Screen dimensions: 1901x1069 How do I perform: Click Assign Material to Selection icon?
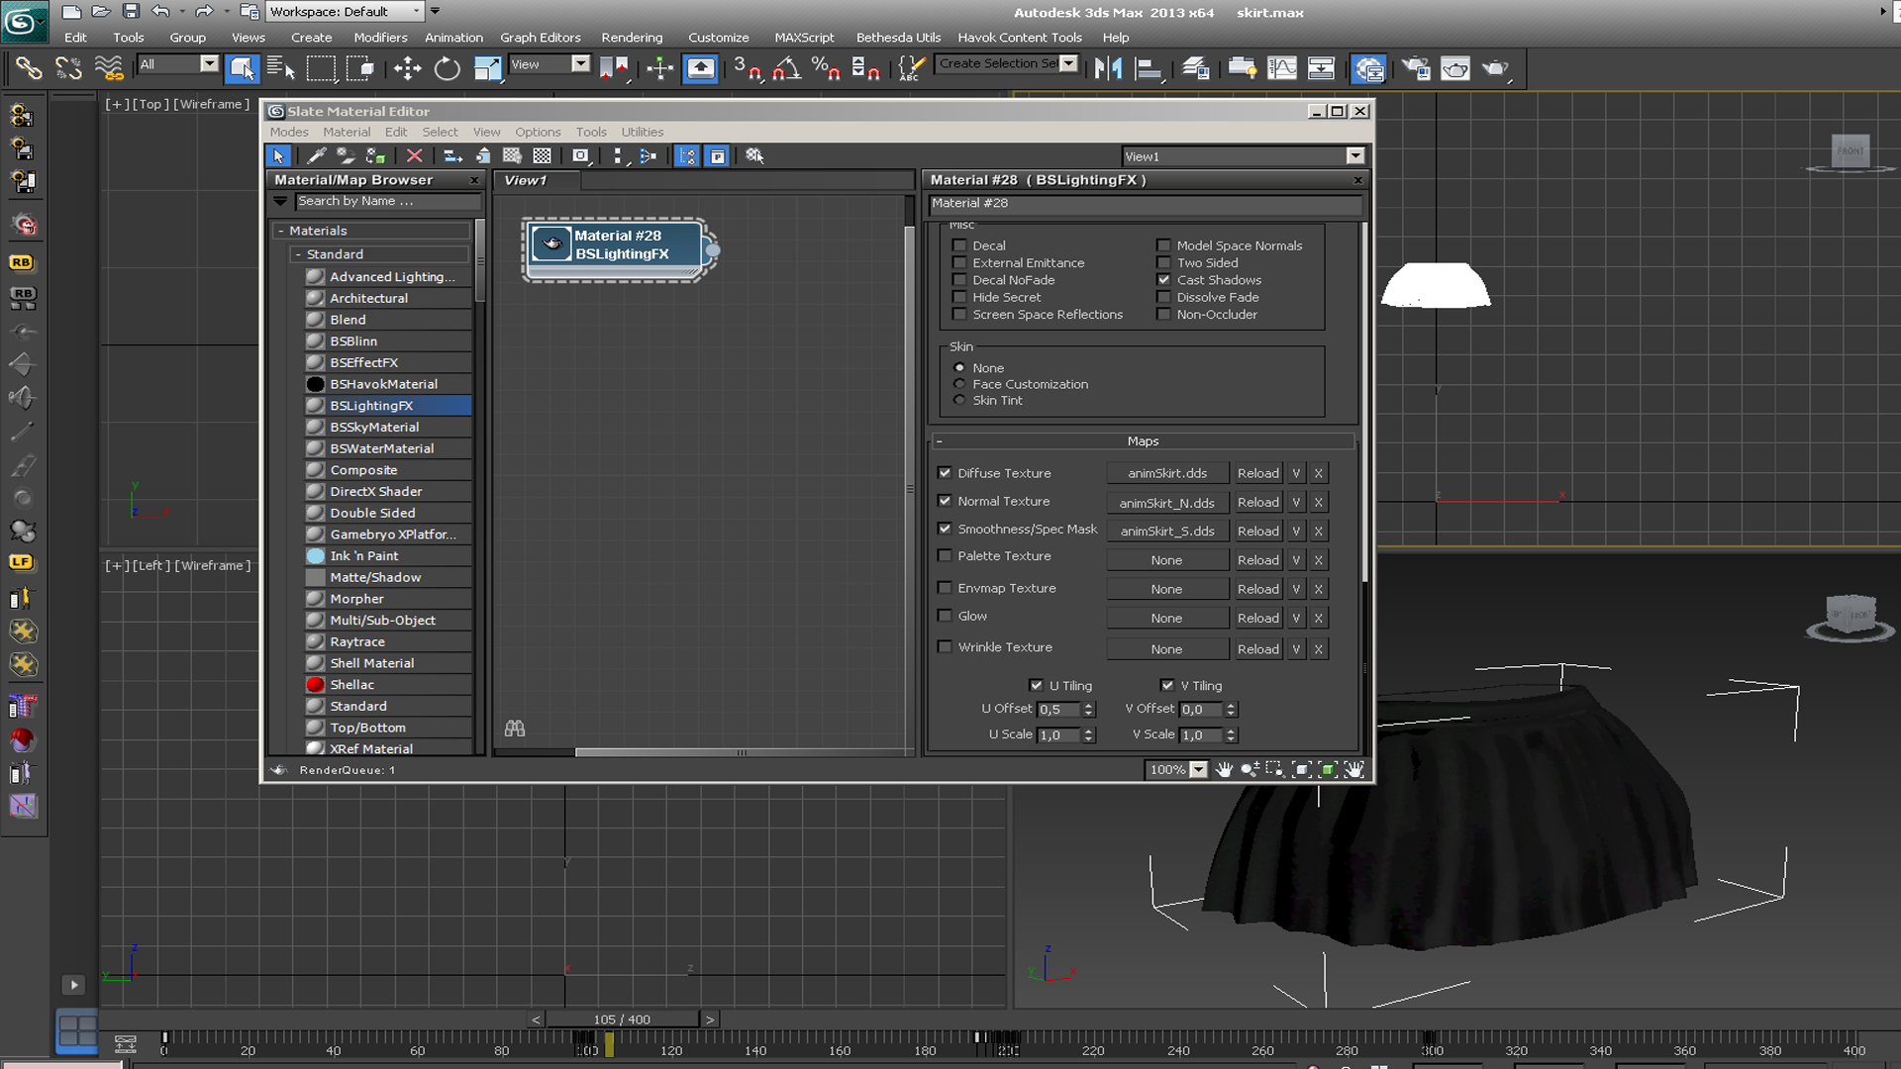tap(376, 156)
